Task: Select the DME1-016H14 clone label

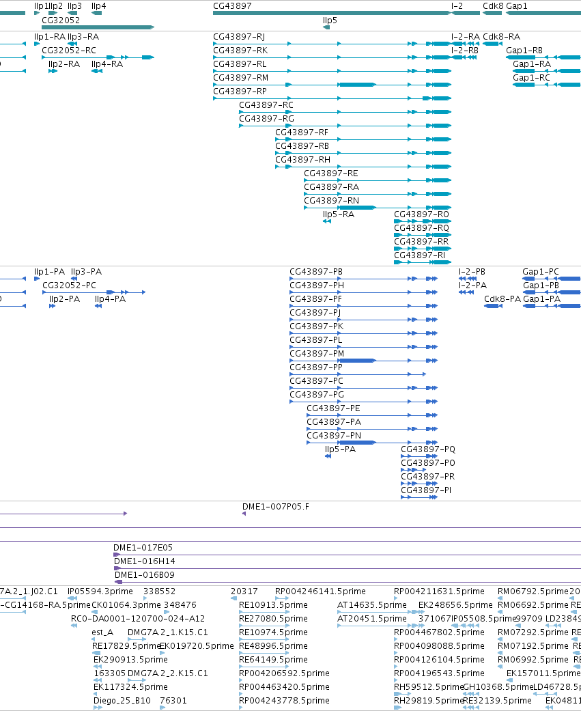Action: tap(144, 561)
